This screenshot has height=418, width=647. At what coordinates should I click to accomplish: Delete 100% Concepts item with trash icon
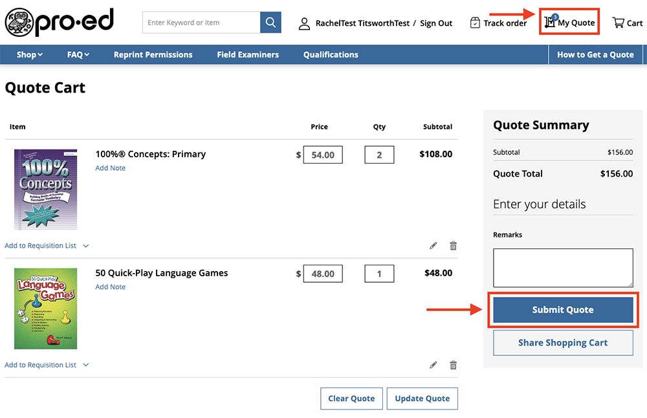click(x=453, y=246)
